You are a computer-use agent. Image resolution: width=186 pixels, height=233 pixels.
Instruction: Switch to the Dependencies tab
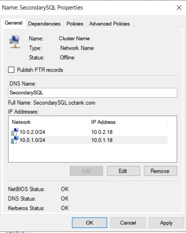pos(44,24)
